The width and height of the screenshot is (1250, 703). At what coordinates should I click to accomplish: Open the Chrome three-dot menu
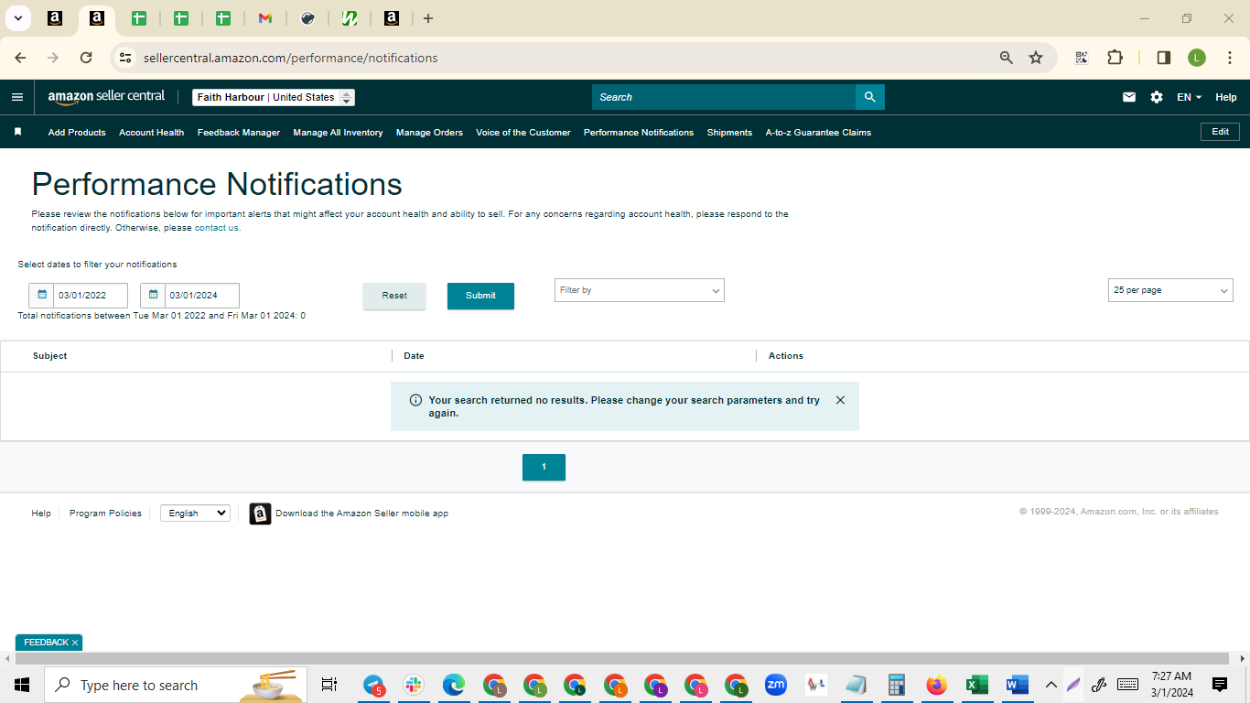click(1230, 58)
